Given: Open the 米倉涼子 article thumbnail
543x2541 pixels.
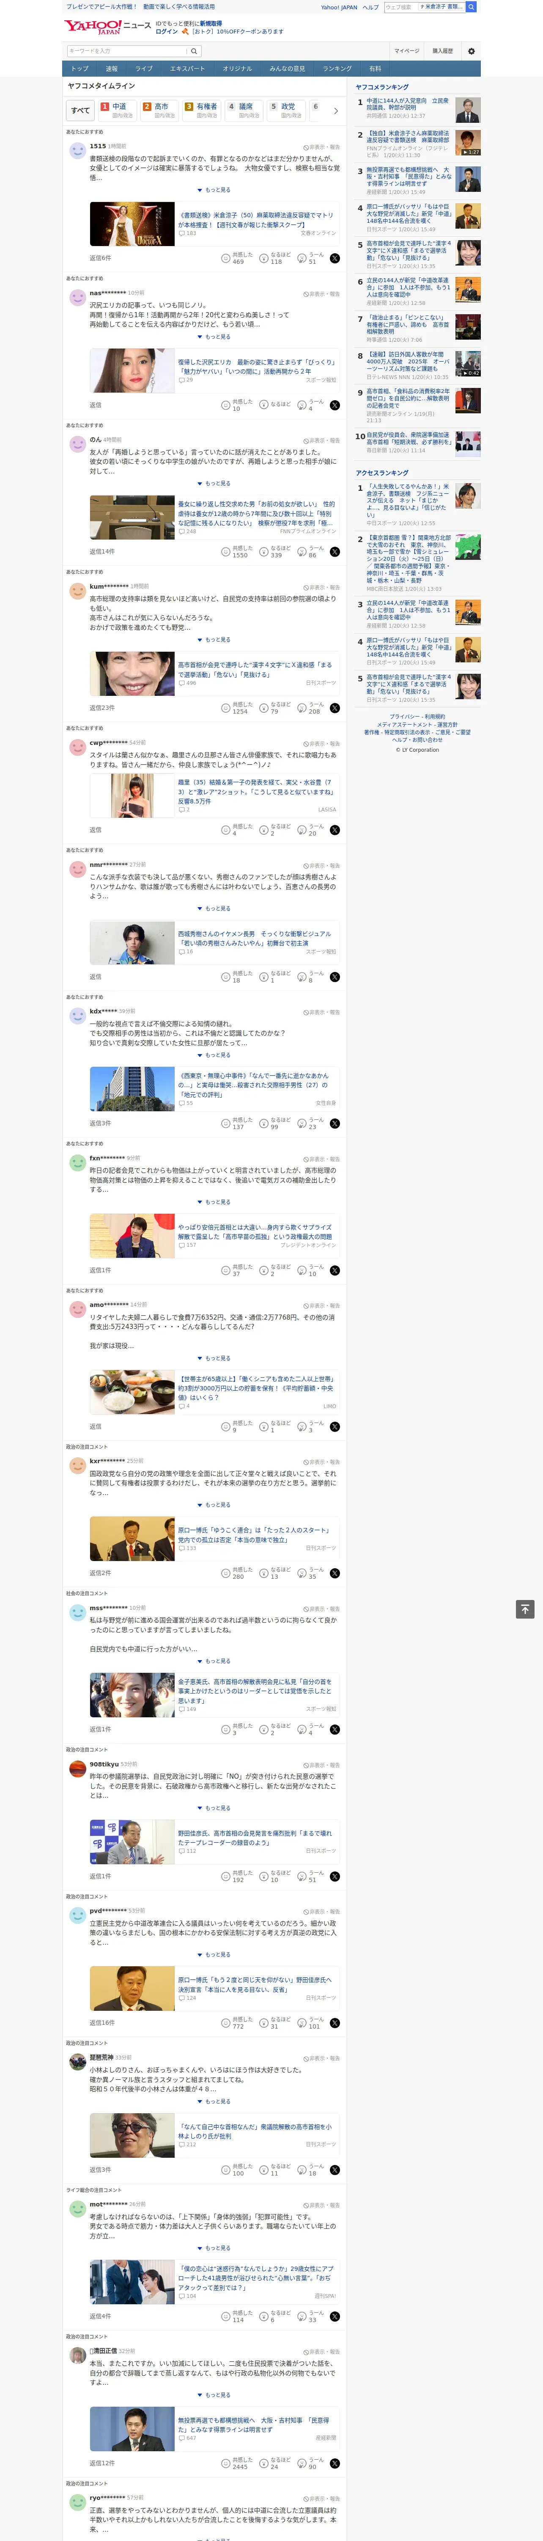Looking at the screenshot, I should tap(132, 224).
